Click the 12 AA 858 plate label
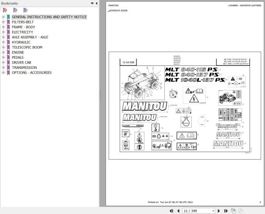Screen dimensions: 265x214 click(128, 62)
